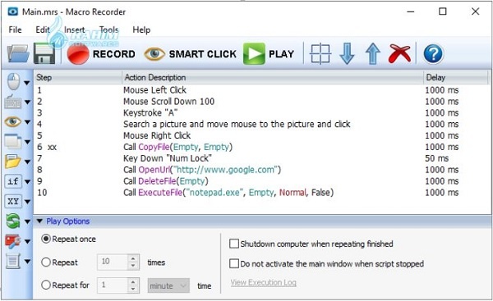The height and width of the screenshot is (301, 493).
Task: Open the Tools menu
Action: [x=108, y=30]
